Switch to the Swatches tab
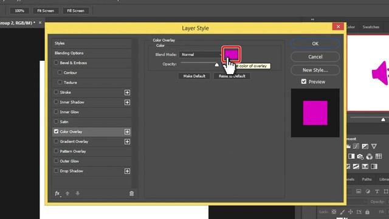The image size is (389, 219). click(x=371, y=27)
